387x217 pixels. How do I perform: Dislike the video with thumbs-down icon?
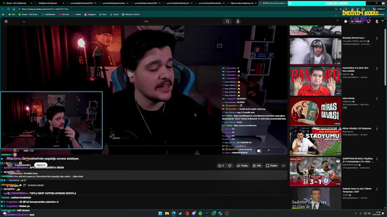(x=229, y=165)
